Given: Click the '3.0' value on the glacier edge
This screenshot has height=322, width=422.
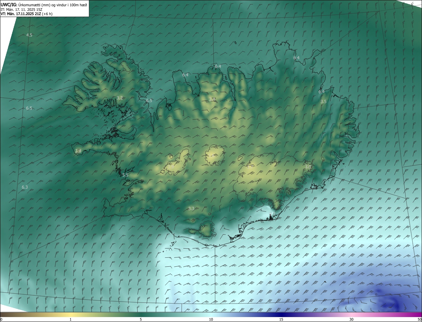Looking at the screenshot, I should [x=308, y=167].
